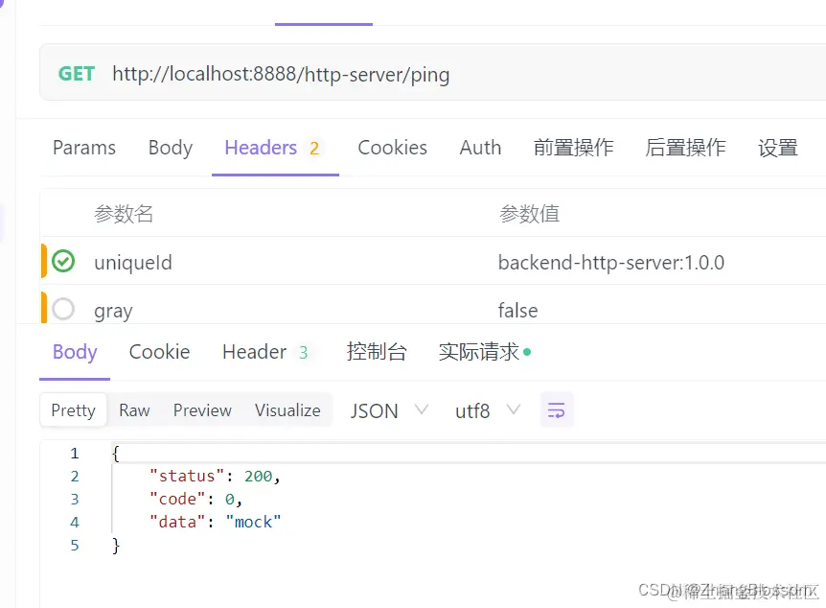The image size is (826, 608).
Task: Disable the uniqueId header checkmark
Action: click(x=62, y=262)
